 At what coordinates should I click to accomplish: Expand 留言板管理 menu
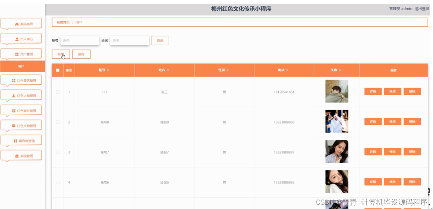tap(21, 141)
